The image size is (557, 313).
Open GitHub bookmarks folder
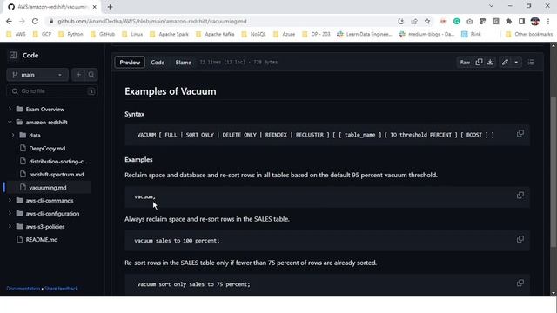[x=103, y=34]
